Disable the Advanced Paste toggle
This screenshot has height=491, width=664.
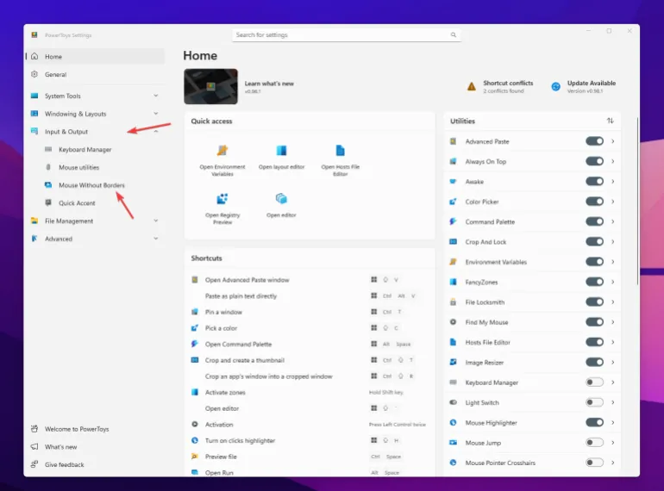pyautogui.click(x=594, y=141)
